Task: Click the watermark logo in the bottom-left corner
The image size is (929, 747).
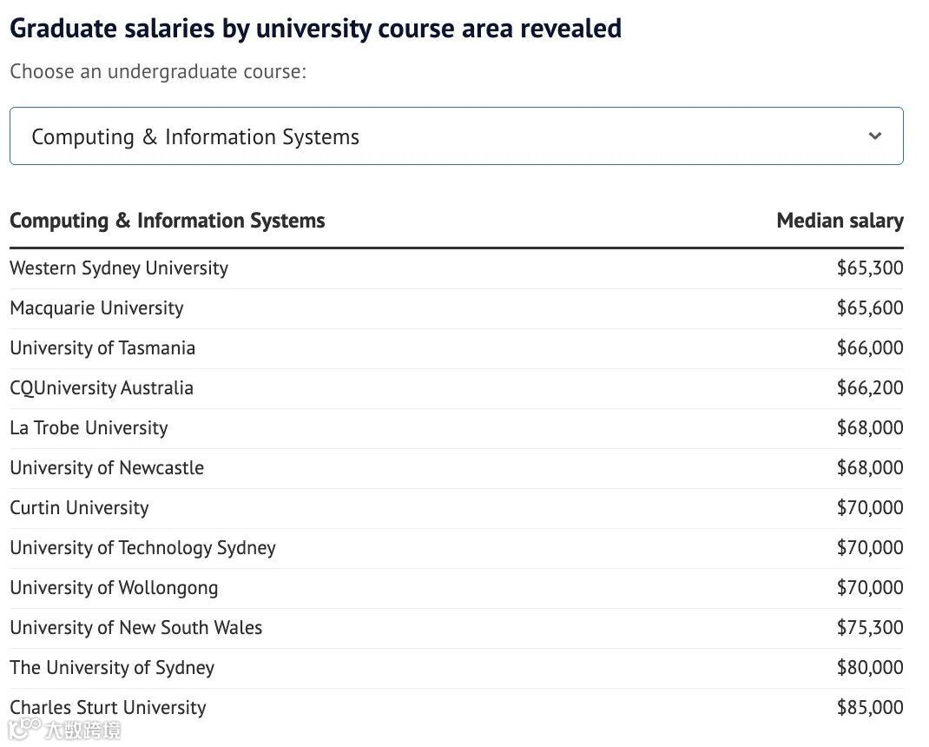Action: tap(63, 729)
